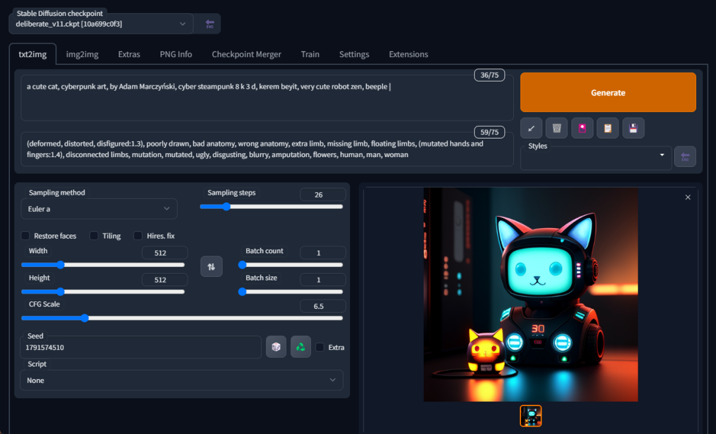This screenshot has height=434, width=716.
Task: Switch to the img2img tab
Action: (82, 54)
